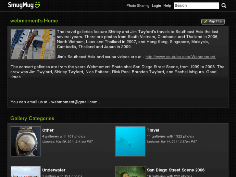Click the webmoment's Home heading
This screenshot has width=236, height=177.
point(34,21)
